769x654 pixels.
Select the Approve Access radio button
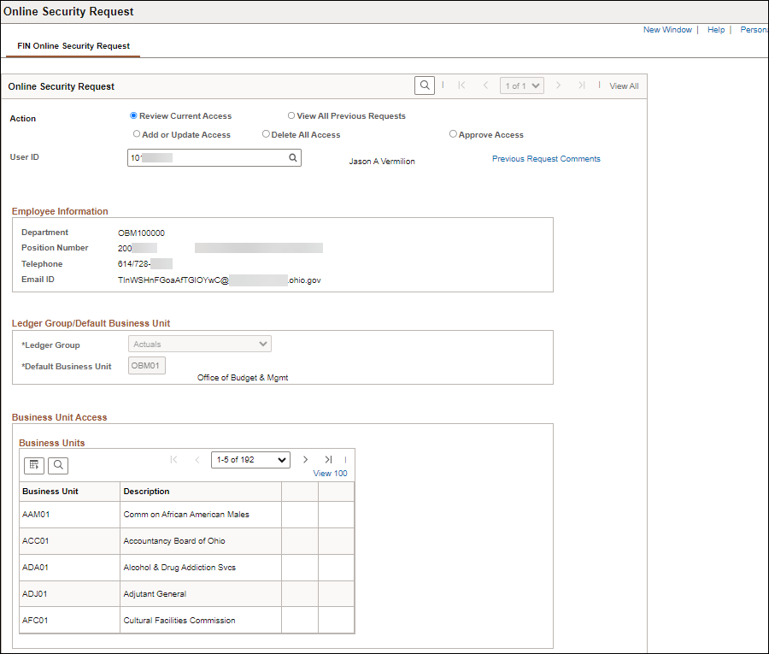click(454, 134)
